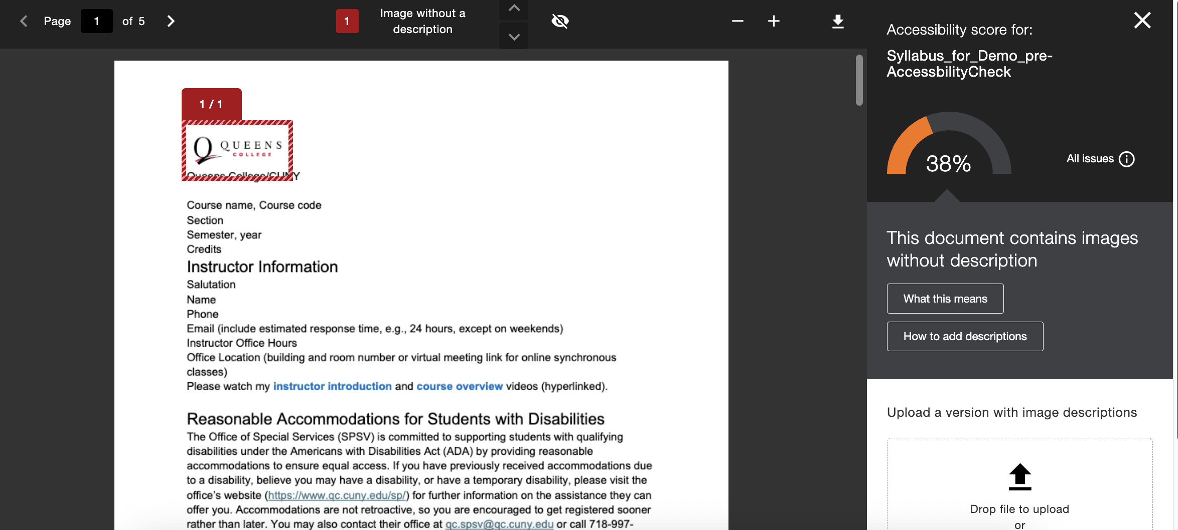Open All issues info view

1100,159
